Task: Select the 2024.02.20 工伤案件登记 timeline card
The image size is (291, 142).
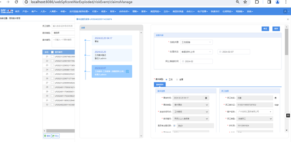Action: (112, 55)
